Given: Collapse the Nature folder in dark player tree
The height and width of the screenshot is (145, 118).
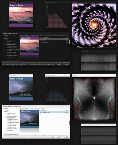Looking at the screenshot, I should 5,38.
